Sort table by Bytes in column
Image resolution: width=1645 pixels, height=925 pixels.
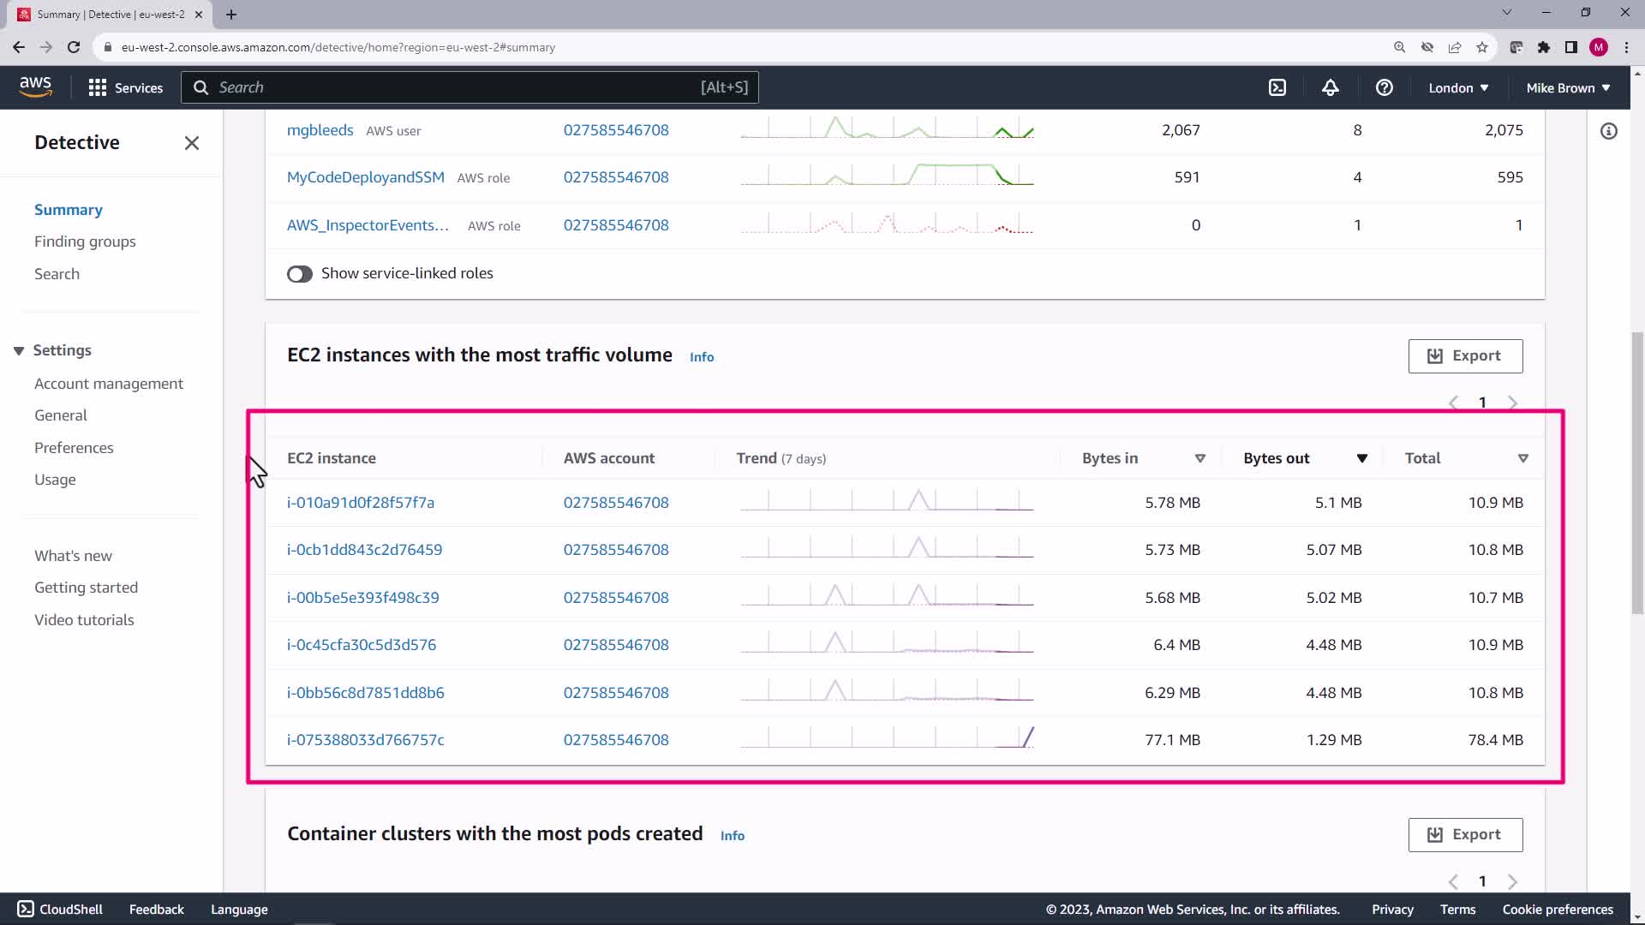1199,458
